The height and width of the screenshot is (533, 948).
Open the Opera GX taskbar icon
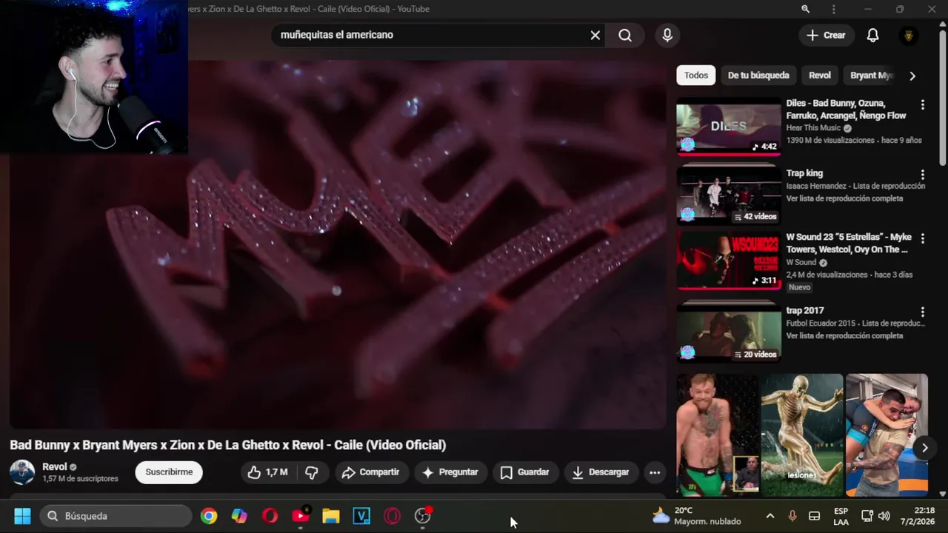coord(392,516)
